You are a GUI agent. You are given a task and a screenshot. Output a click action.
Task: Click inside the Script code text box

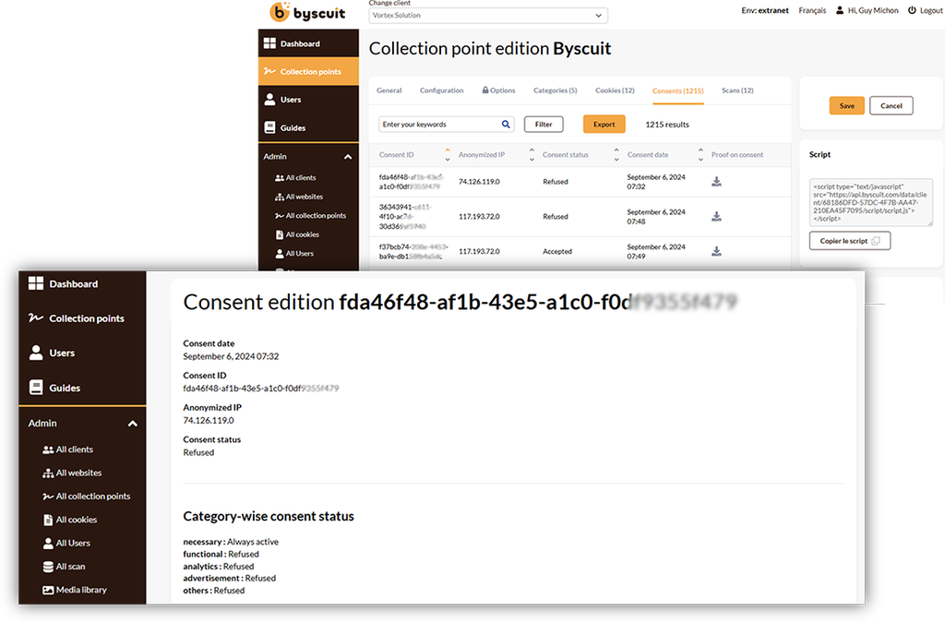[x=871, y=202]
